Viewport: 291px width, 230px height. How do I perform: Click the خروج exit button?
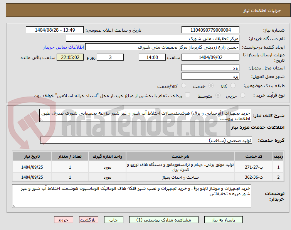[64, 220]
